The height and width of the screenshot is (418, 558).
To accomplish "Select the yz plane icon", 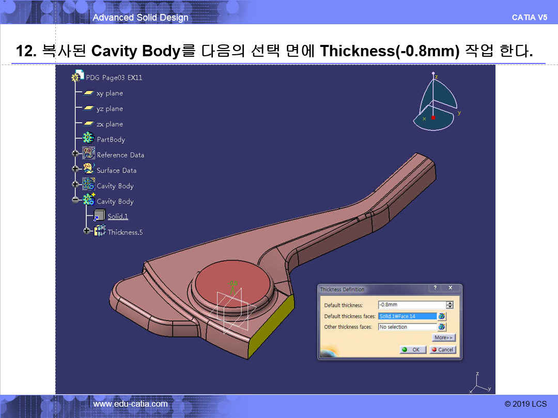I will 88,108.
